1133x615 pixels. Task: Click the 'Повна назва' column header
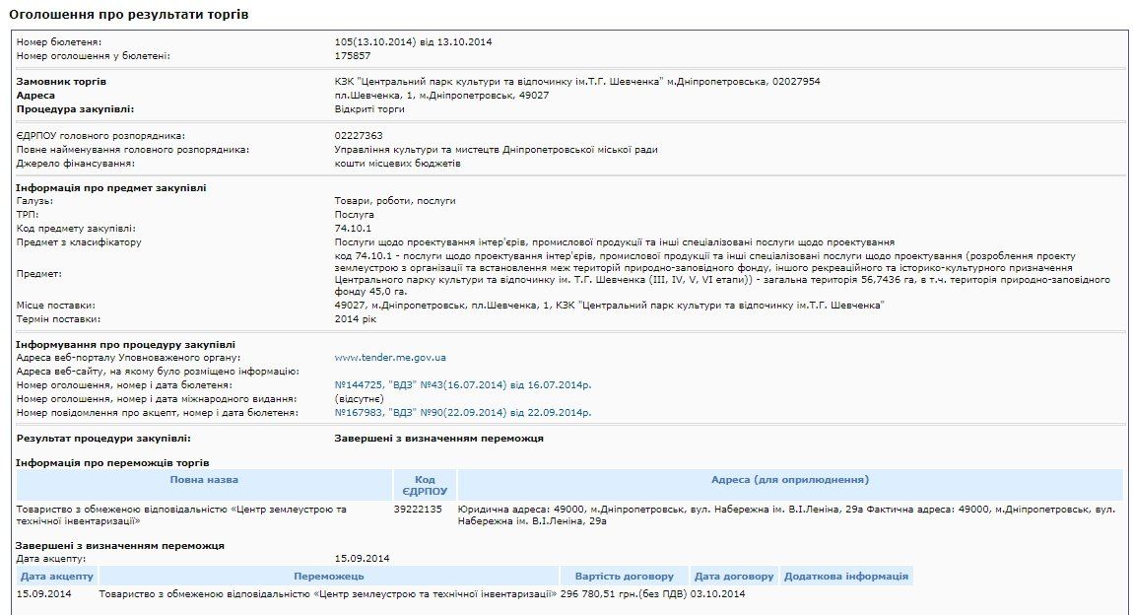tap(204, 480)
